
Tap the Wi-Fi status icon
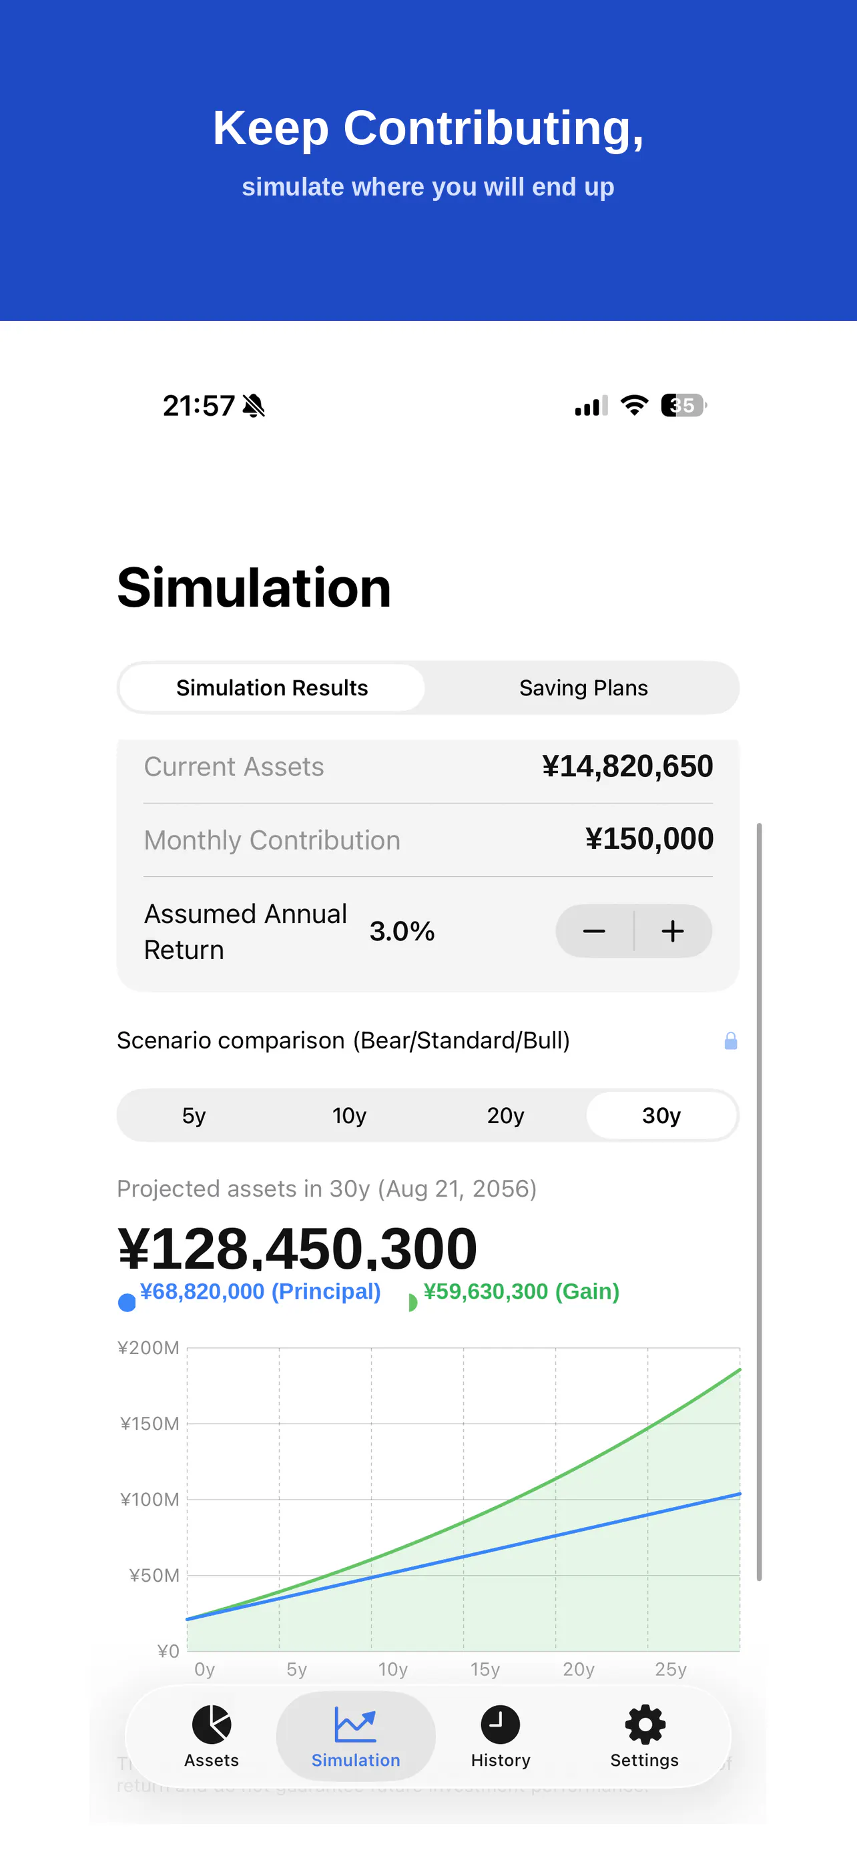634,405
